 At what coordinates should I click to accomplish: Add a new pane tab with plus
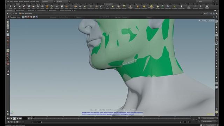(x=75, y=10)
